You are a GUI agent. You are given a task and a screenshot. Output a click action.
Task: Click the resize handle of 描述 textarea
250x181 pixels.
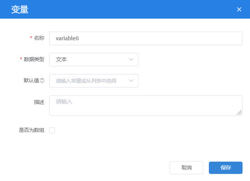pos(239,113)
